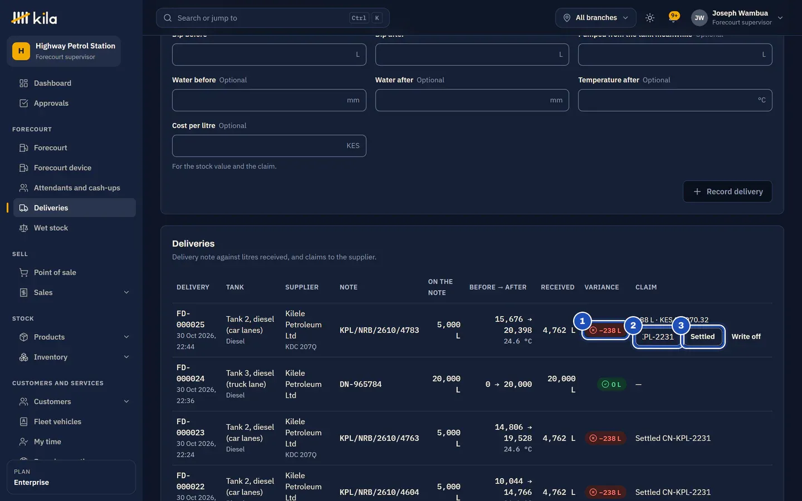
Task: Go to Deliveries in the sidebar
Action: coord(75,208)
